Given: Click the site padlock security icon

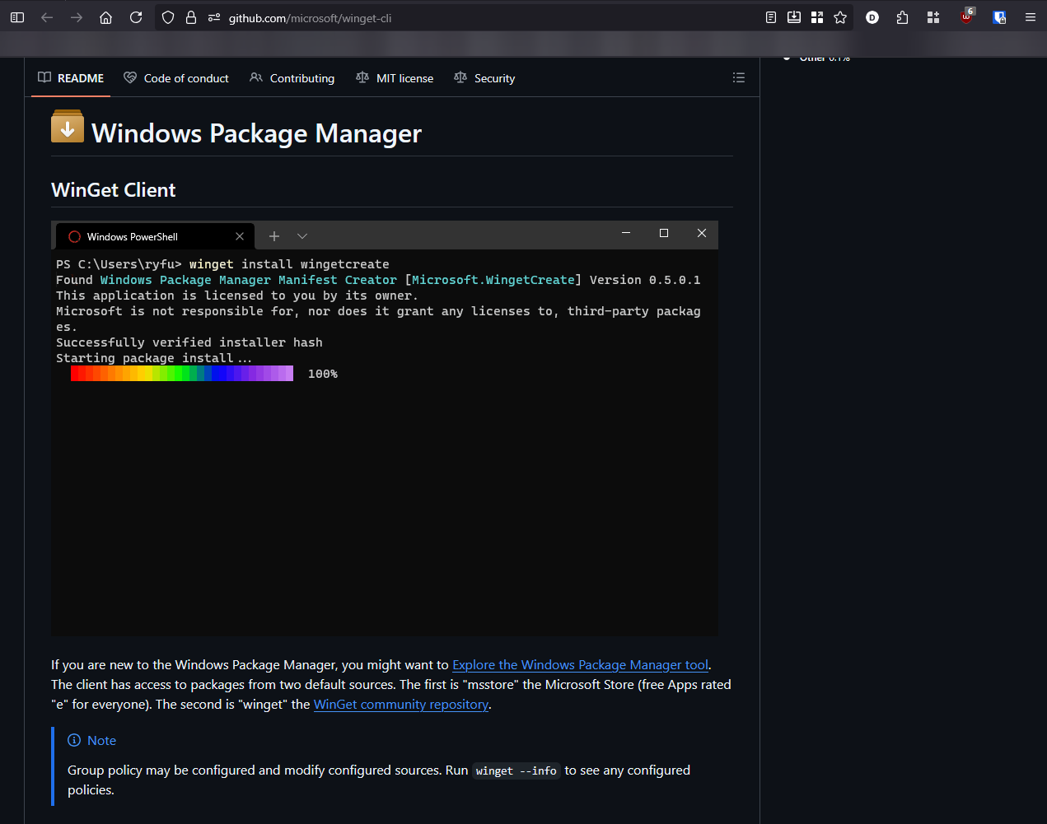Looking at the screenshot, I should pyautogui.click(x=191, y=17).
